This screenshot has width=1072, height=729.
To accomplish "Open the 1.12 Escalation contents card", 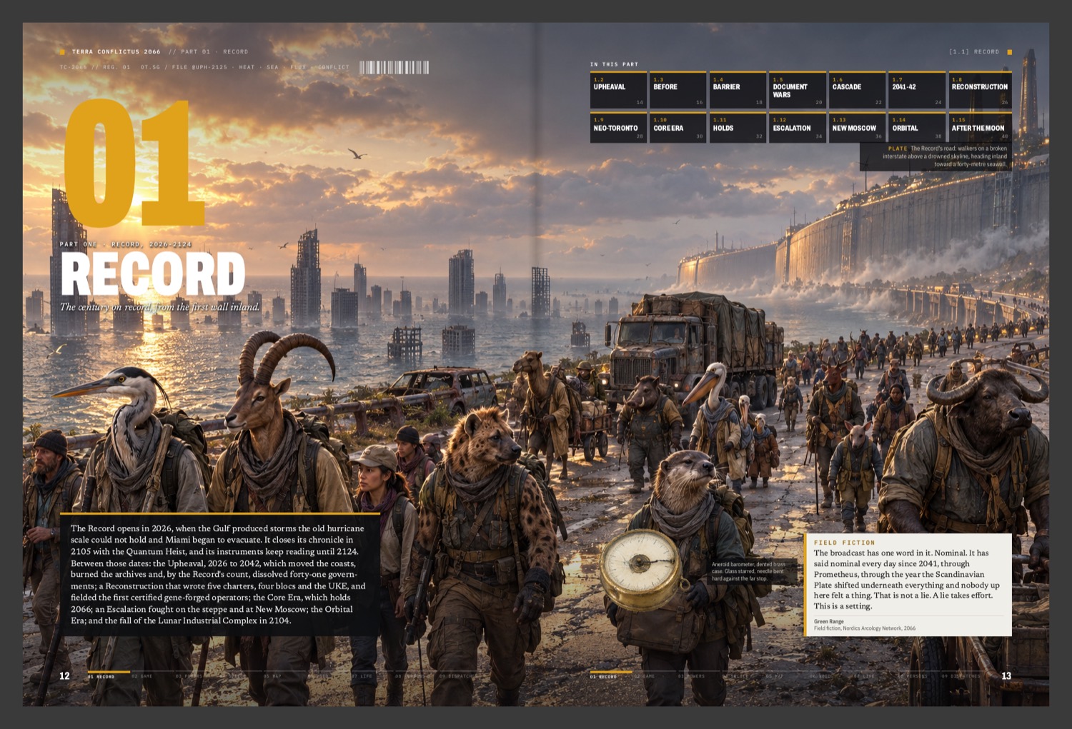I will 798,127.
